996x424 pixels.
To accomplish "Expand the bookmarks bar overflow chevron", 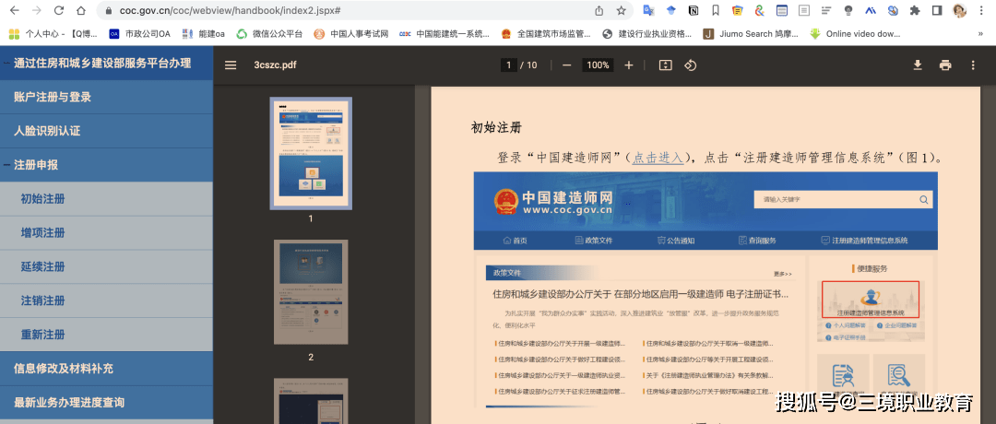I will click(x=980, y=34).
